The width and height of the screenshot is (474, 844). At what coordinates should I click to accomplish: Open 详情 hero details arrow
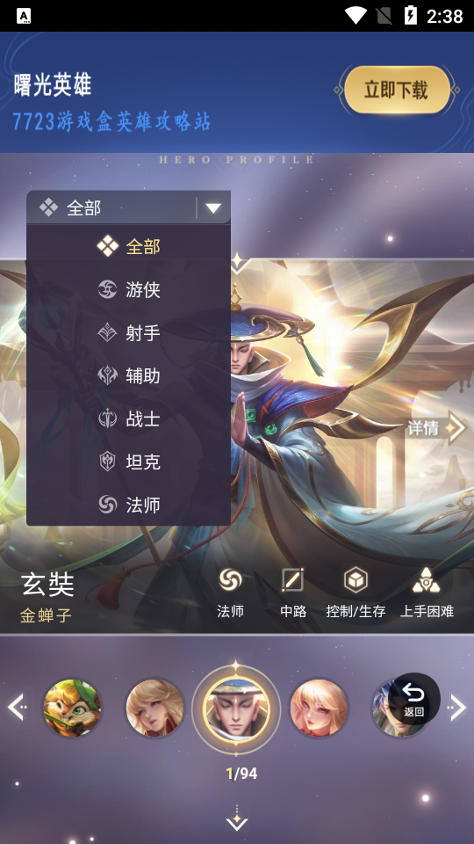[x=436, y=428]
